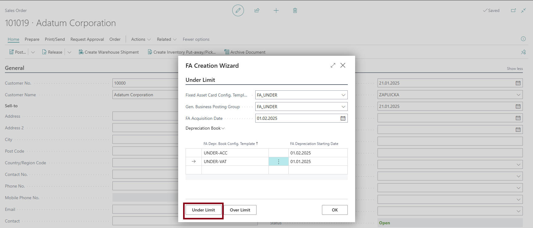The height and width of the screenshot is (228, 533).
Task: Open order in new window icon
Action: pos(513,10)
